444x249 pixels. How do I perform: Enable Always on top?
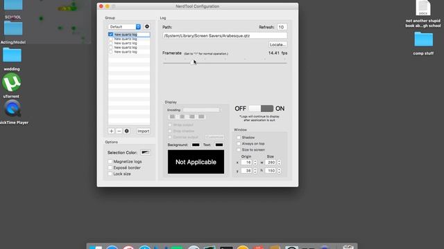click(x=239, y=144)
